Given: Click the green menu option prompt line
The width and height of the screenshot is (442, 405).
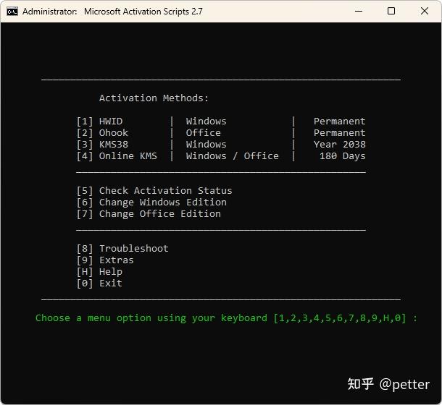Looking at the screenshot, I should (x=226, y=318).
